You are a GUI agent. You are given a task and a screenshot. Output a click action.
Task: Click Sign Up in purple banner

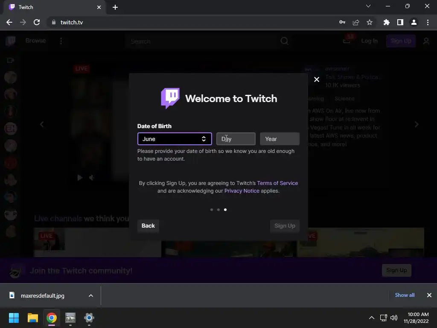tap(396, 270)
